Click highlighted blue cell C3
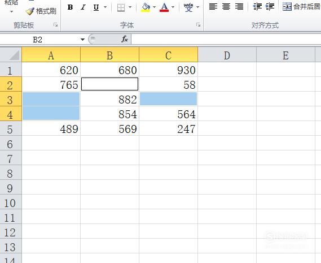 click(x=169, y=99)
